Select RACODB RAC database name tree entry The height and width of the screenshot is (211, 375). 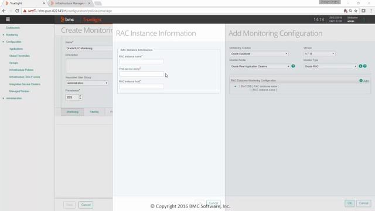[260, 86]
